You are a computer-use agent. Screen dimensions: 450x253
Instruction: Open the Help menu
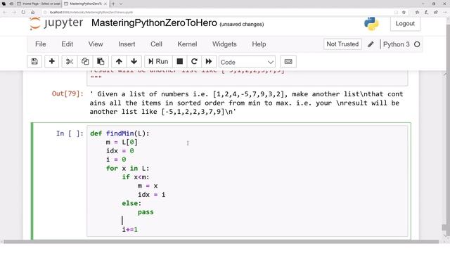259,44
